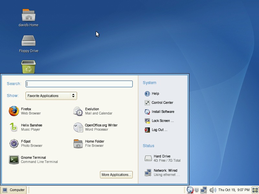Click the Network Wired status icon
This screenshot has height=194, width=259.
[x=148, y=173]
